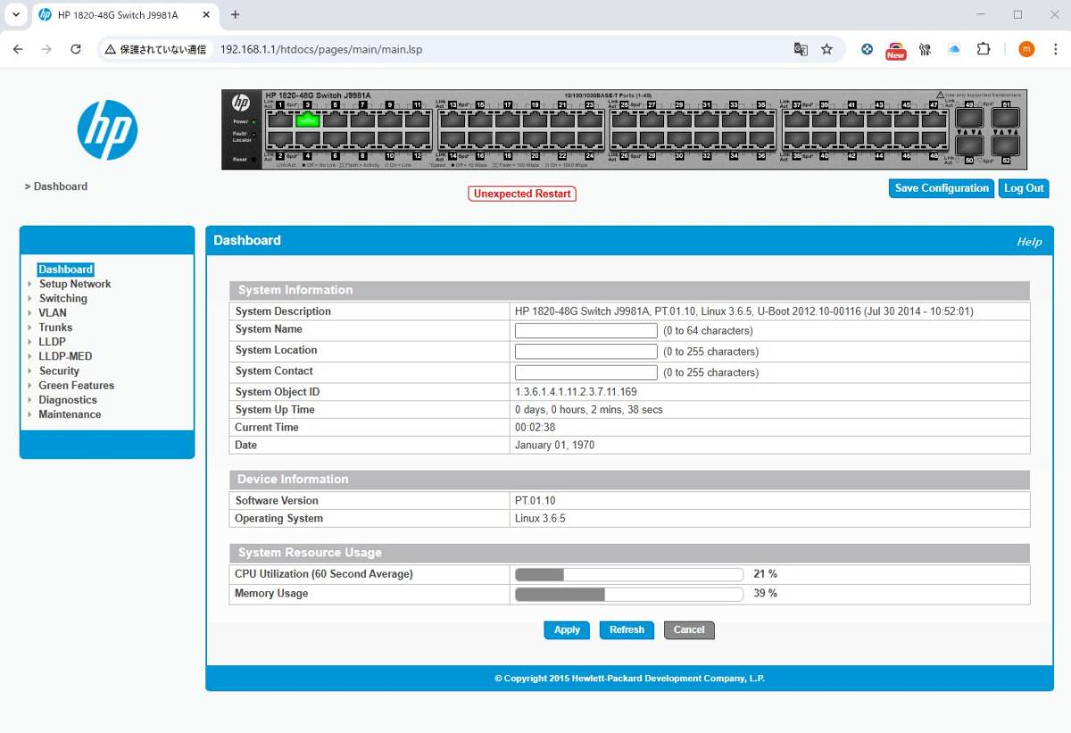Open the tab search dropdown arrow
The height and width of the screenshot is (733, 1071).
(x=15, y=14)
